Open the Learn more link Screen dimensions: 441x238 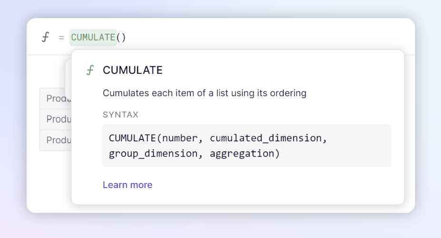127,185
